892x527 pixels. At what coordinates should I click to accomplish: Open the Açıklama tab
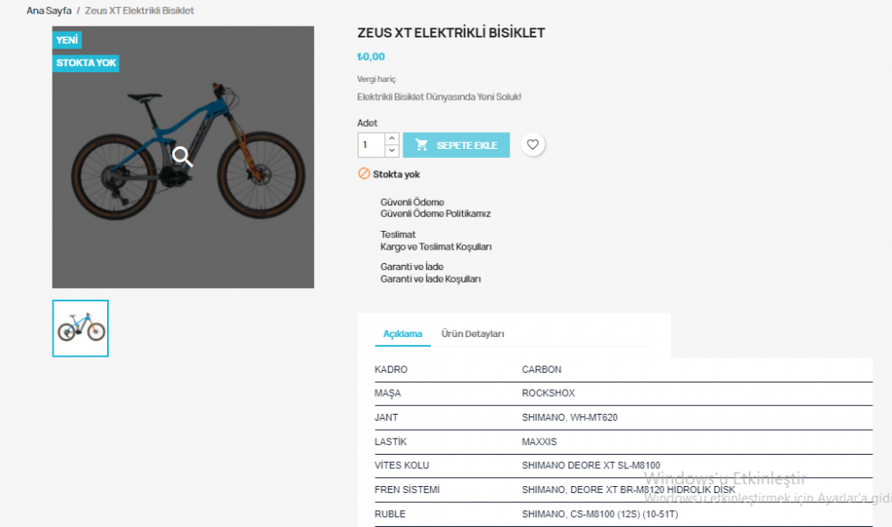coord(402,333)
